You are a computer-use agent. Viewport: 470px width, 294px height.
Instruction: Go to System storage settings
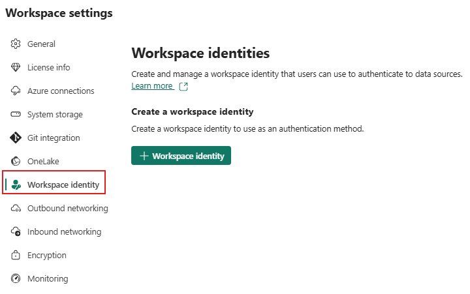(x=55, y=114)
